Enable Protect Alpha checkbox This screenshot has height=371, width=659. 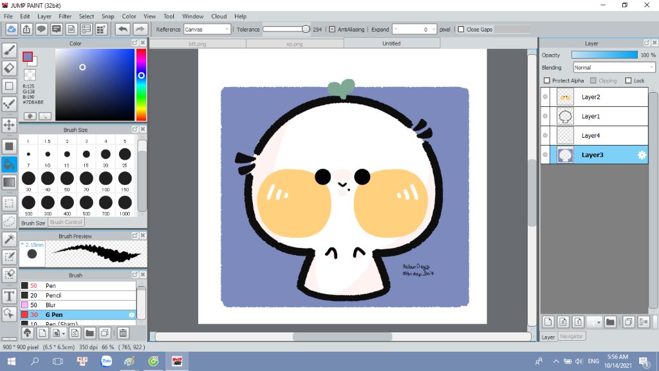coord(547,81)
